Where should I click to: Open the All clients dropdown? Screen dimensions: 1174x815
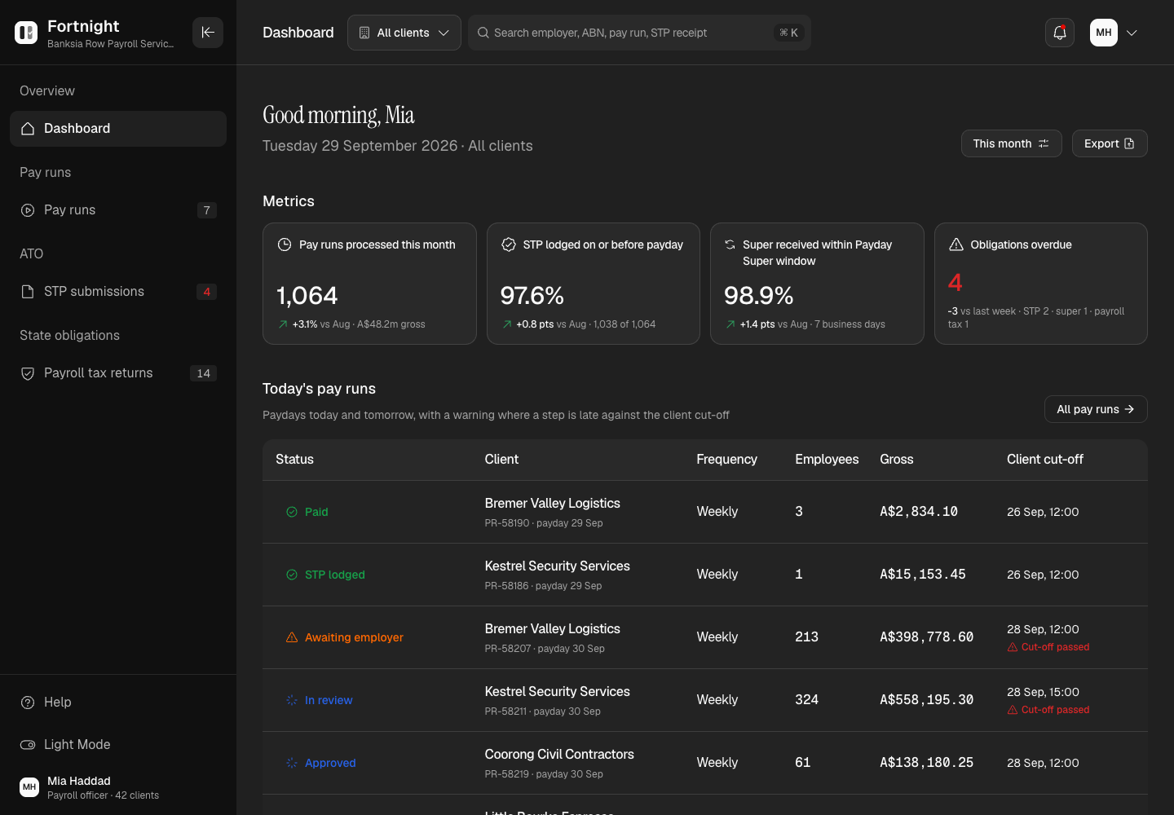click(x=404, y=33)
